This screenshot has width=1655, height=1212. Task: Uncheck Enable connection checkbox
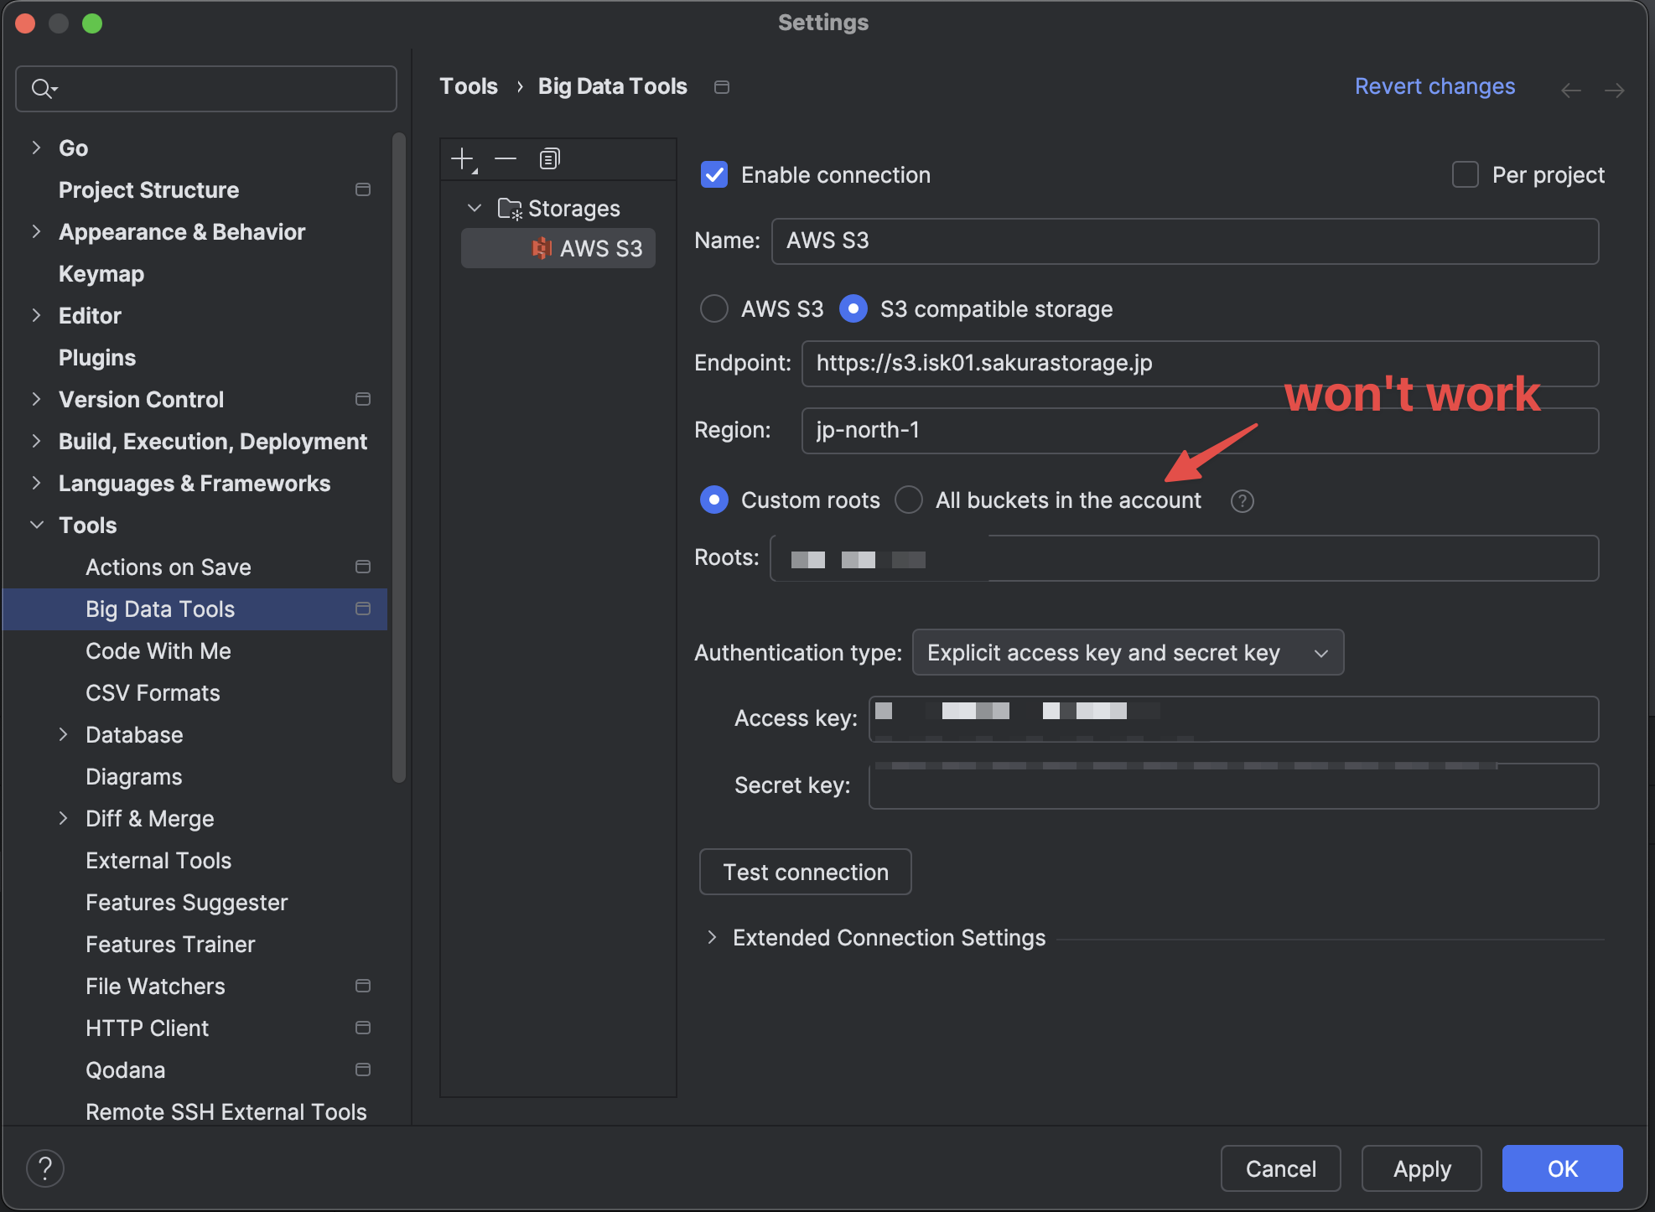(x=714, y=174)
